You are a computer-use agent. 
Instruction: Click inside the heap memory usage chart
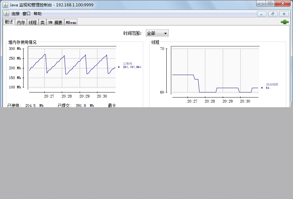click(72, 68)
